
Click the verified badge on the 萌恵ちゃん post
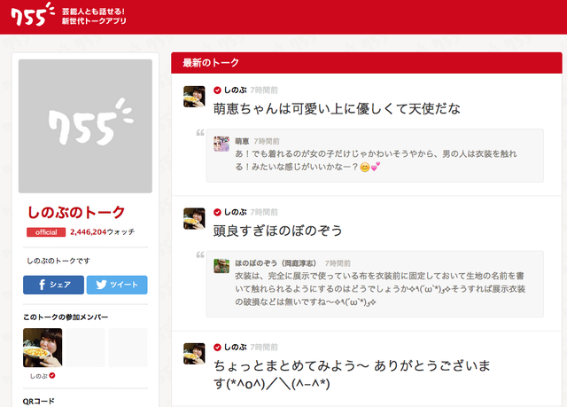tap(217, 90)
